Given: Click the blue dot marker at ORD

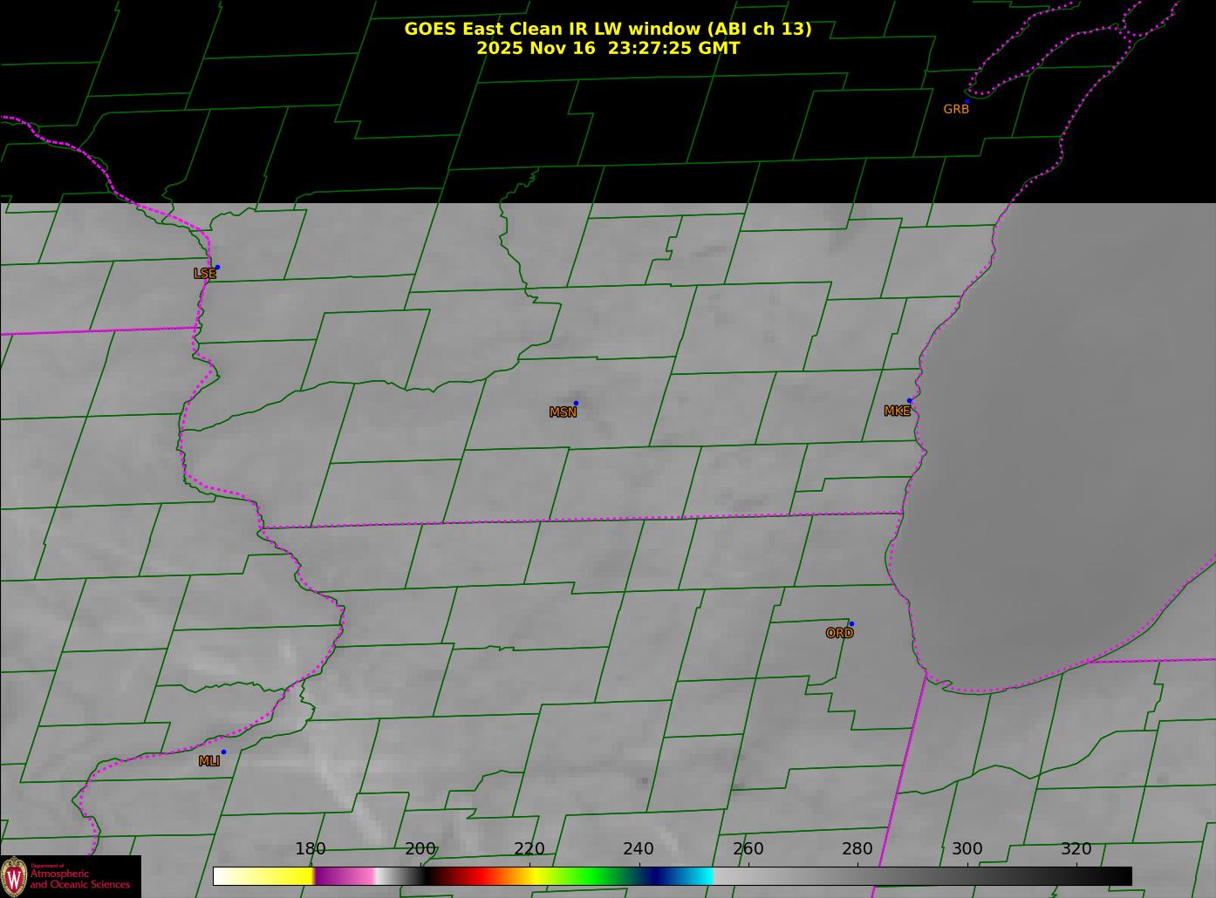Looking at the screenshot, I should pos(851,623).
